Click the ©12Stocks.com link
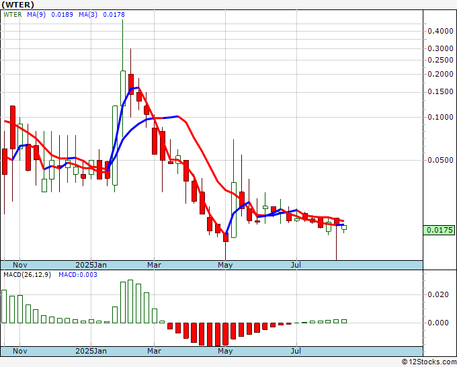The image size is (457, 367). pos(429,362)
